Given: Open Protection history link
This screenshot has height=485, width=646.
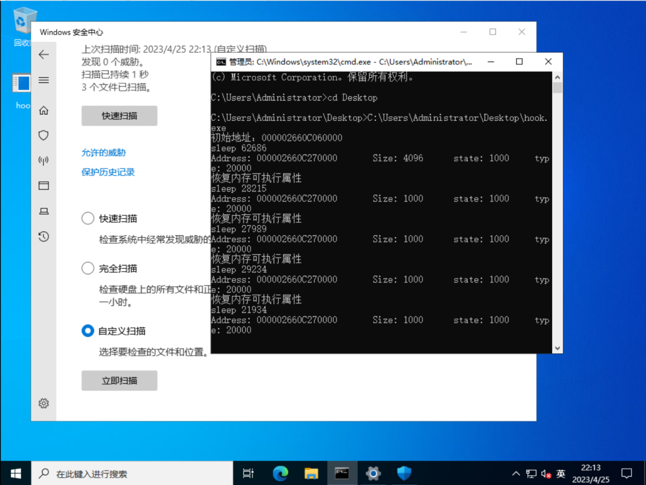Looking at the screenshot, I should point(108,172).
